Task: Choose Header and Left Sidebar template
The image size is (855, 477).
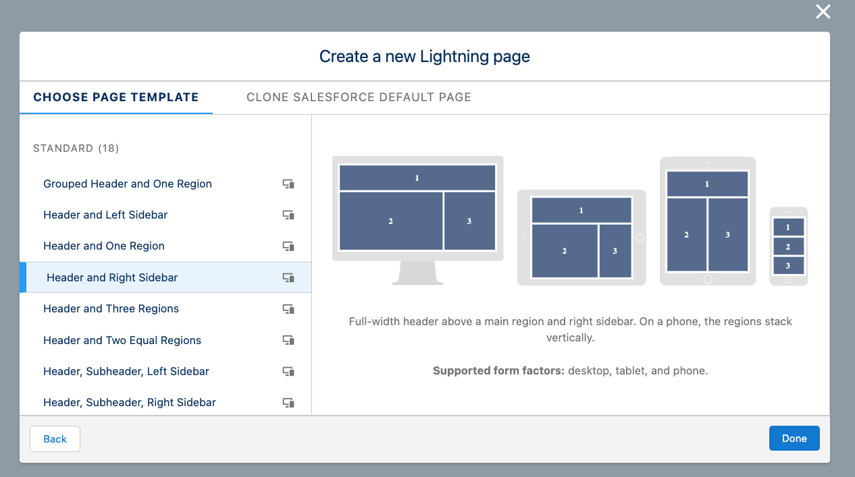Action: pyautogui.click(x=105, y=215)
